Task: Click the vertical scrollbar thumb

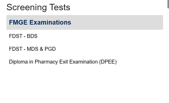Action: tap(168, 4)
